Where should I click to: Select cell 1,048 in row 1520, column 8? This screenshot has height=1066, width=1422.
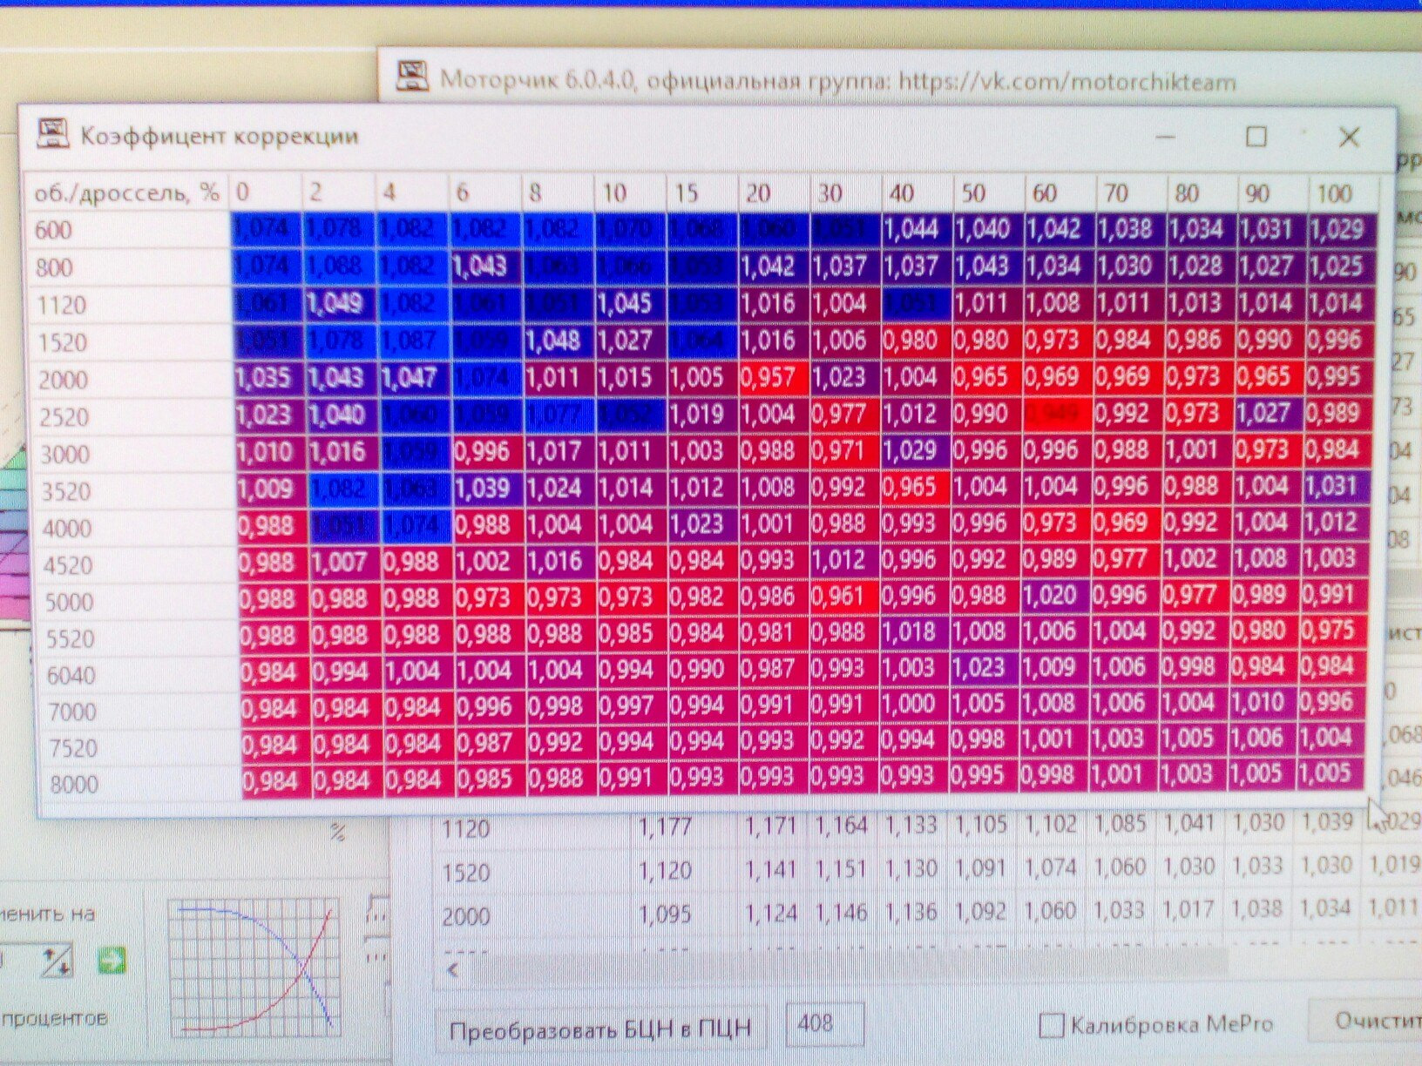click(x=559, y=341)
